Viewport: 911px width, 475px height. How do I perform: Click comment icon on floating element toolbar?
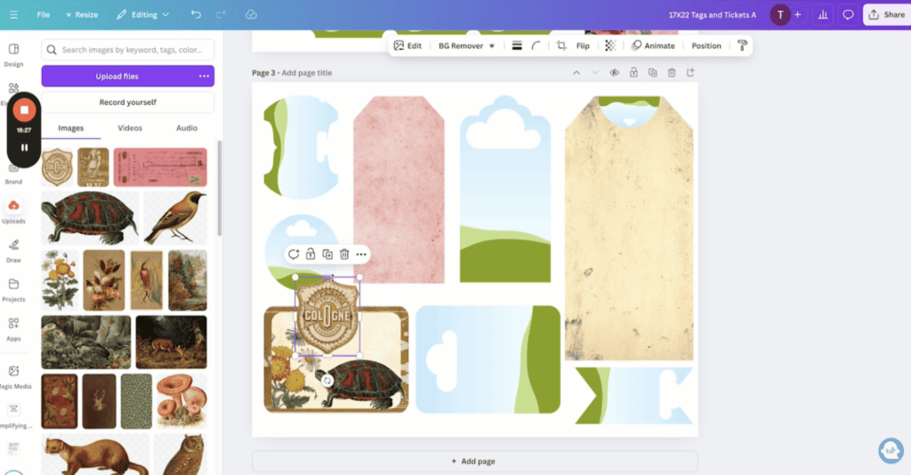tap(294, 254)
